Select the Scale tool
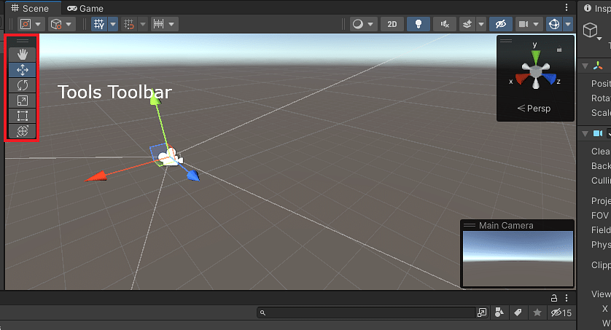The width and height of the screenshot is (611, 330). tap(22, 101)
